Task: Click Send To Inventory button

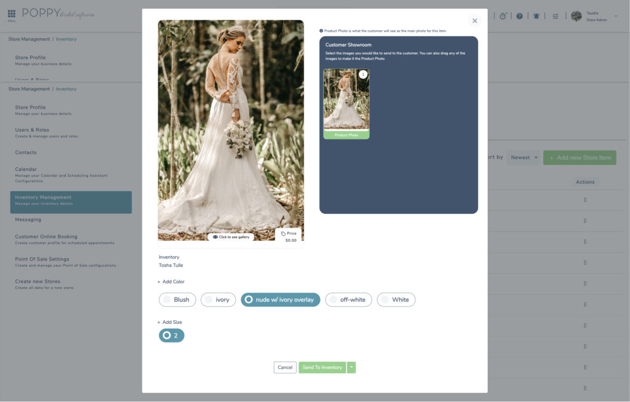Action: coord(322,368)
